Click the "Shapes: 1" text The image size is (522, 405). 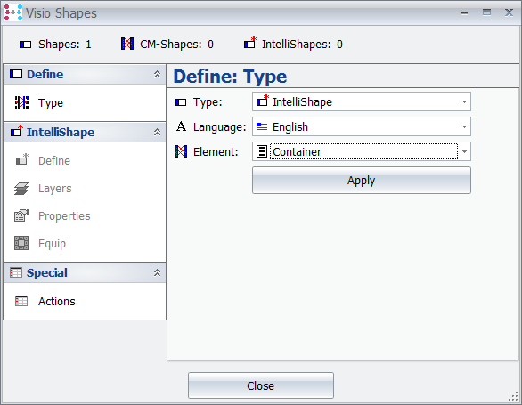(65, 45)
